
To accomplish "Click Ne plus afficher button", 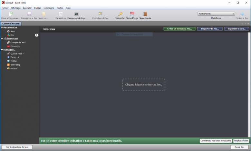I will tap(241, 141).
